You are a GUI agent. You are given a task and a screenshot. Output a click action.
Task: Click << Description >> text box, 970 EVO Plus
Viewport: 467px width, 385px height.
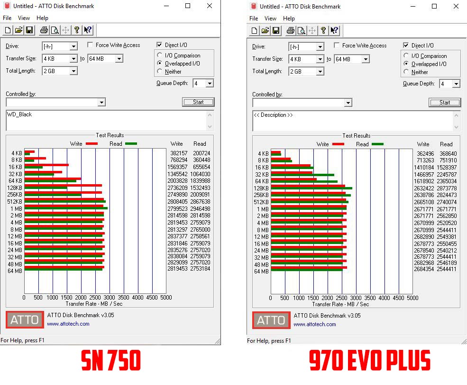click(356, 121)
